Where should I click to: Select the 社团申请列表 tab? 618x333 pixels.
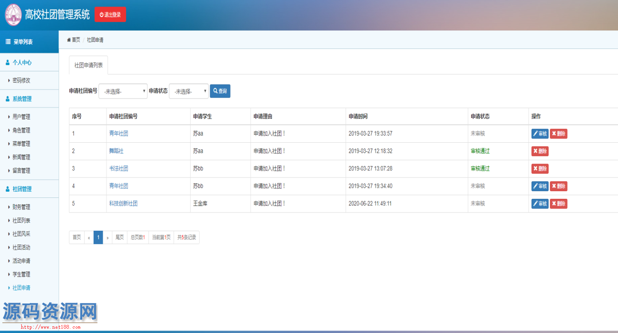pos(88,65)
